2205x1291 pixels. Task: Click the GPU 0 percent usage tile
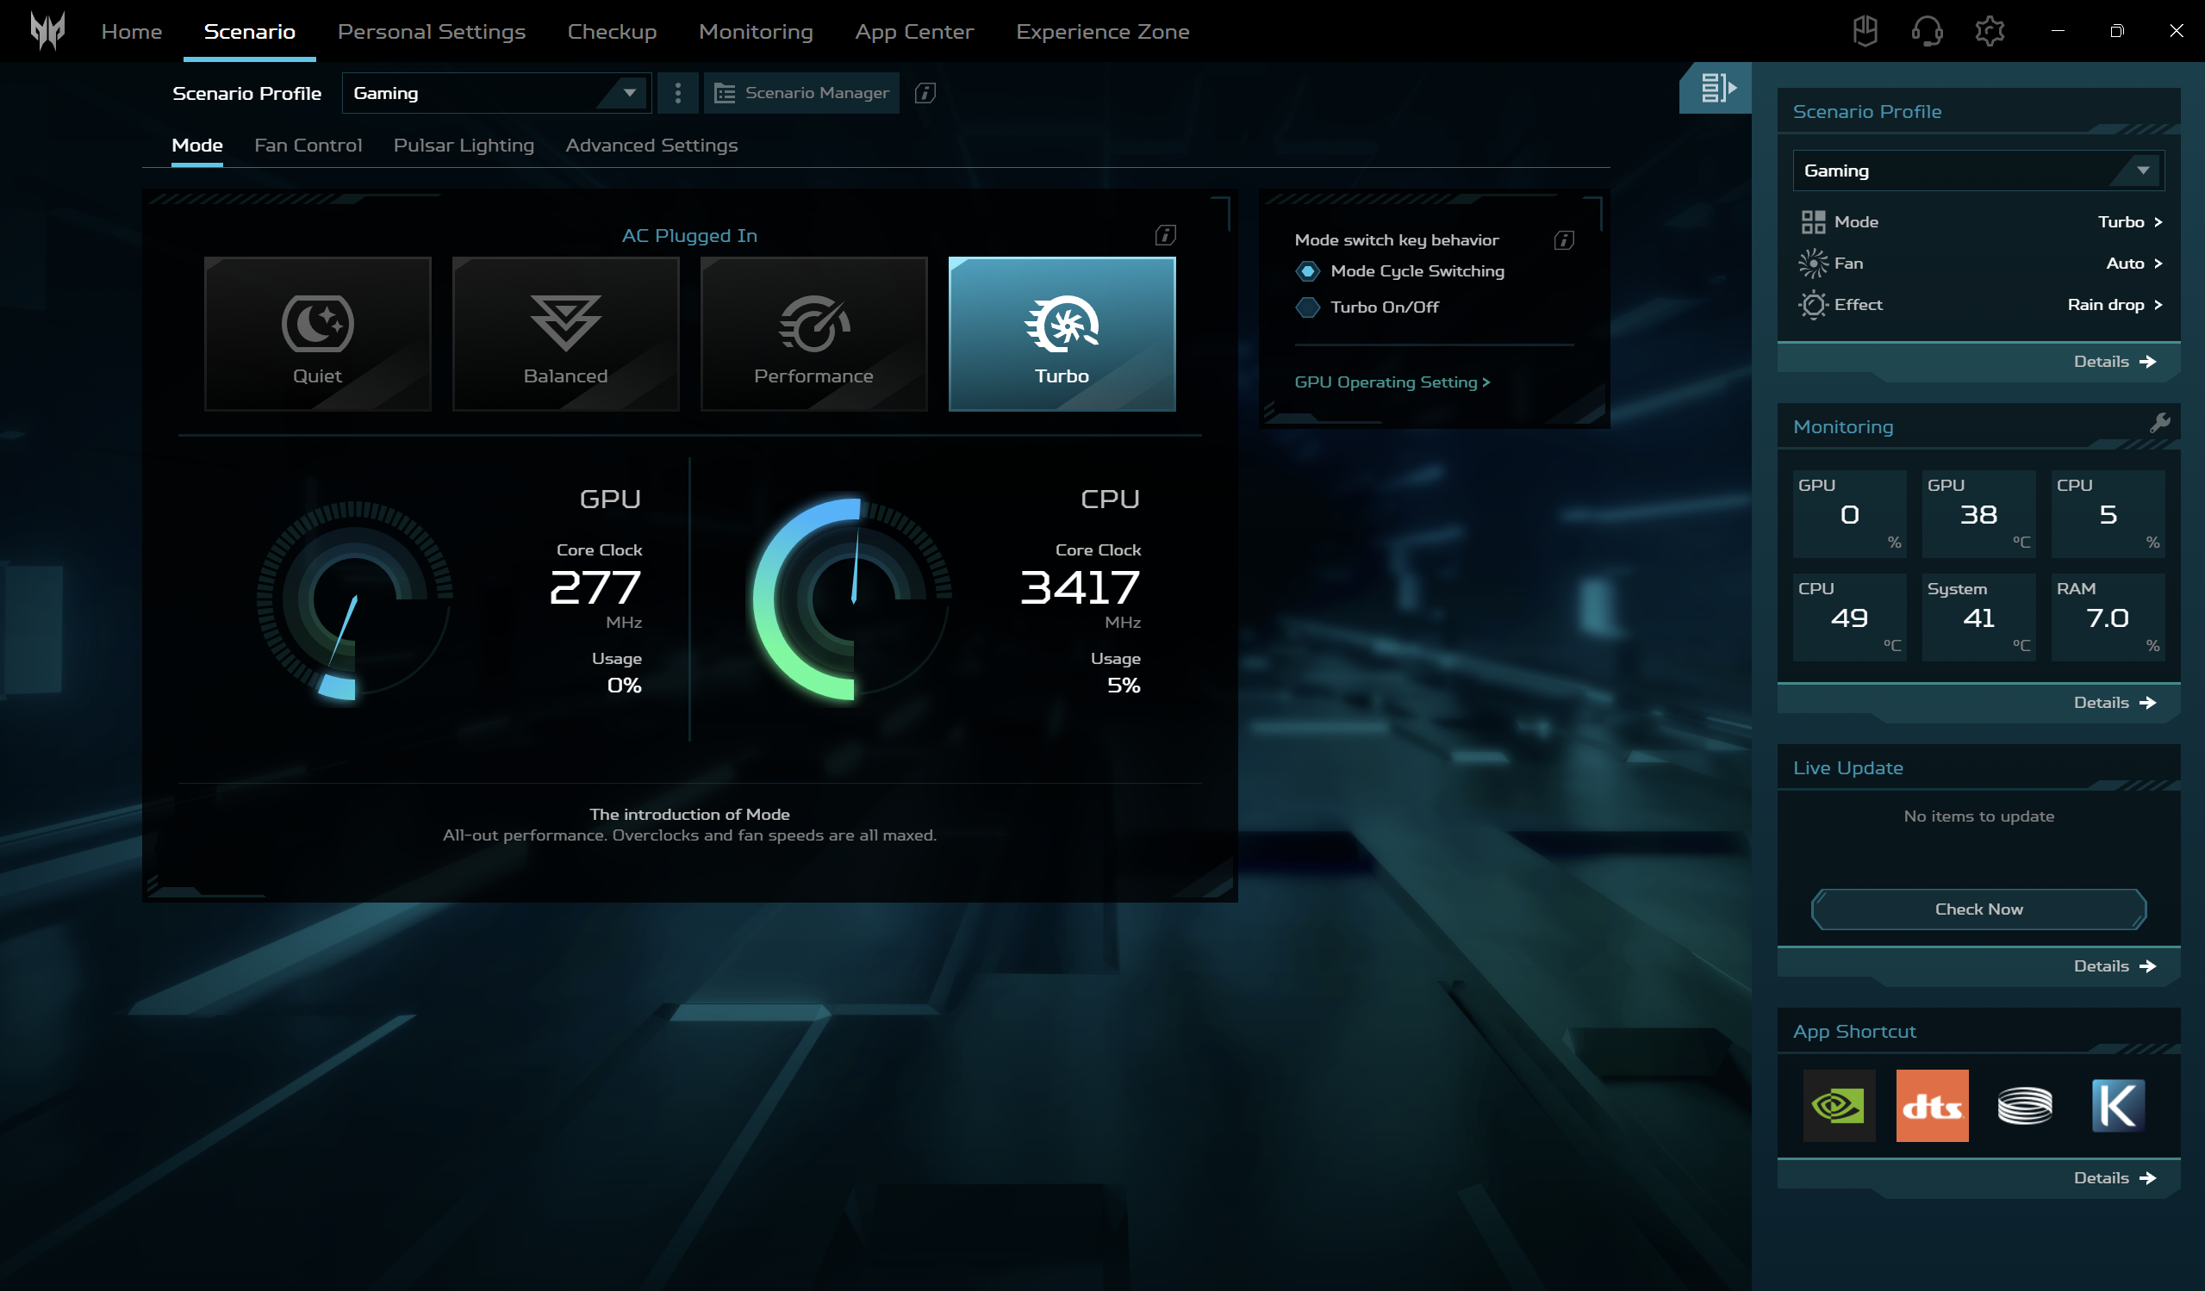click(1849, 514)
